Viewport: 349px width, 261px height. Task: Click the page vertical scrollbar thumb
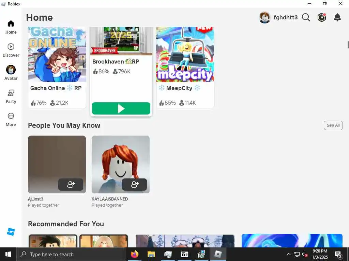pos(348,45)
